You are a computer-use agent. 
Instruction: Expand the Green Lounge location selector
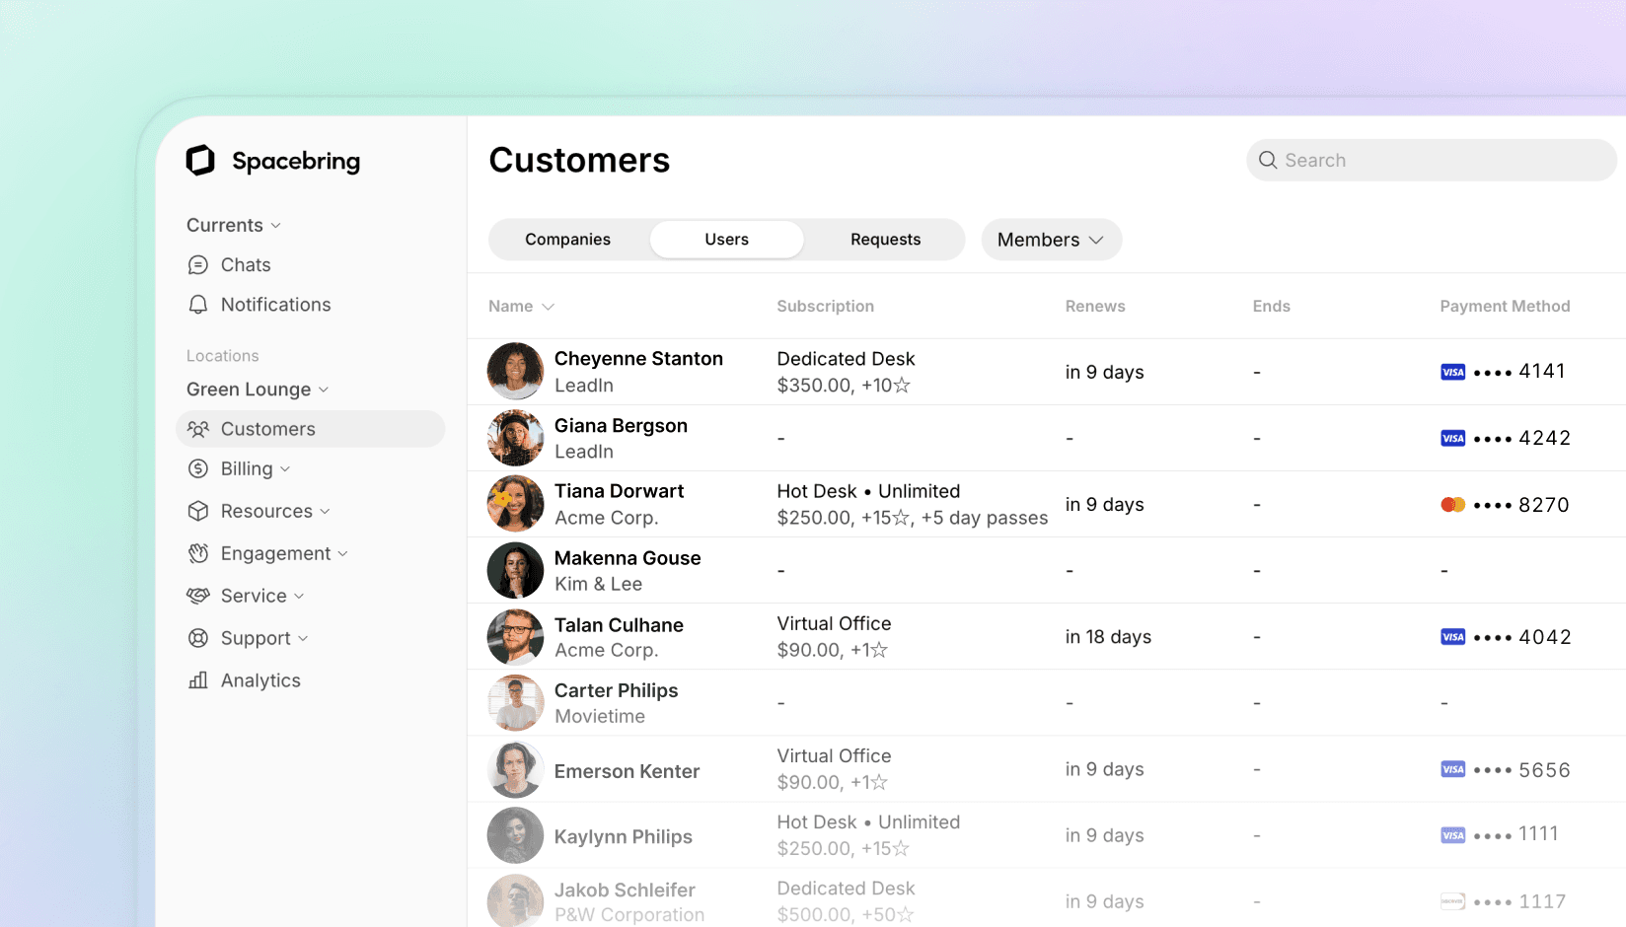(257, 390)
